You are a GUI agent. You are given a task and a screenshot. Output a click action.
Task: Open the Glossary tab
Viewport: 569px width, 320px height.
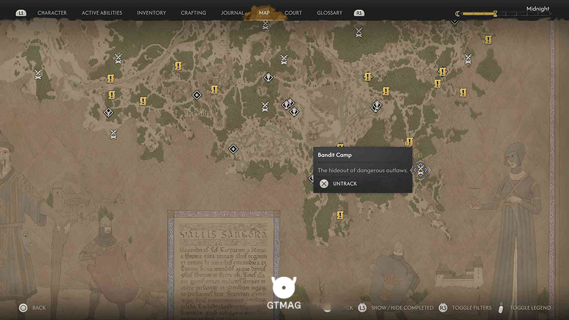pyautogui.click(x=329, y=13)
